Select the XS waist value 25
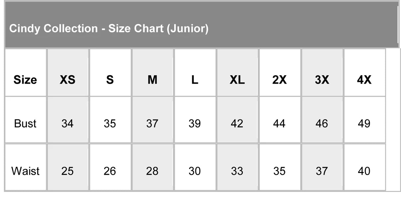This screenshot has width=401, height=210. pyautogui.click(x=67, y=171)
